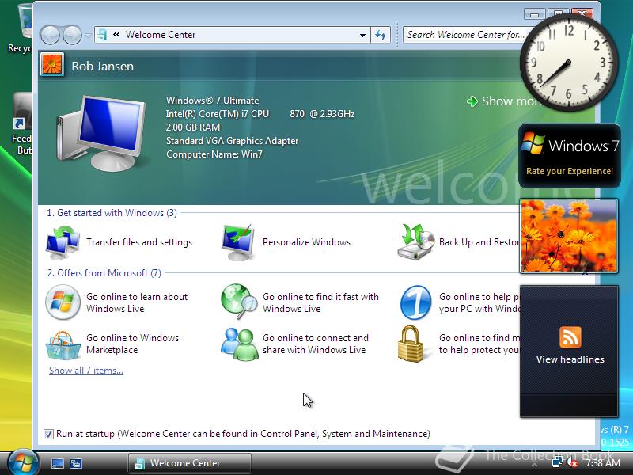This screenshot has height=475, width=633.
Task: Click View headlines in the feed gadget
Action: (x=570, y=359)
